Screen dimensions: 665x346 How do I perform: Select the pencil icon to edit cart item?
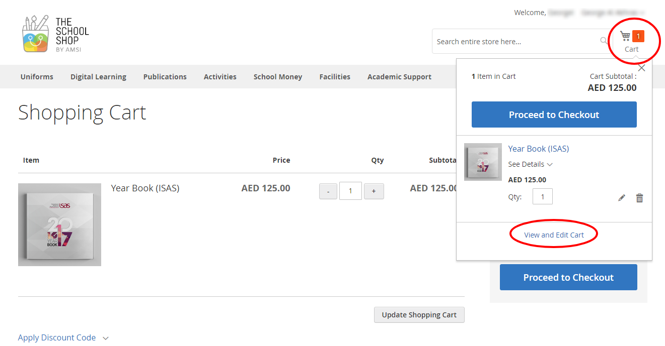622,198
